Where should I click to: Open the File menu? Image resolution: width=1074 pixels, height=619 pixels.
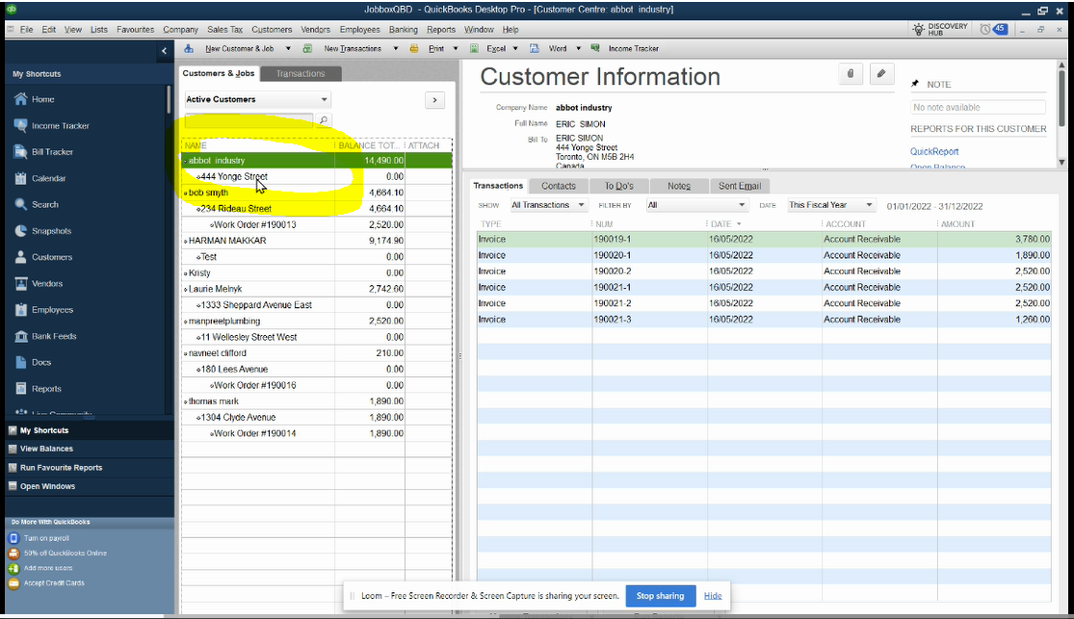click(26, 30)
